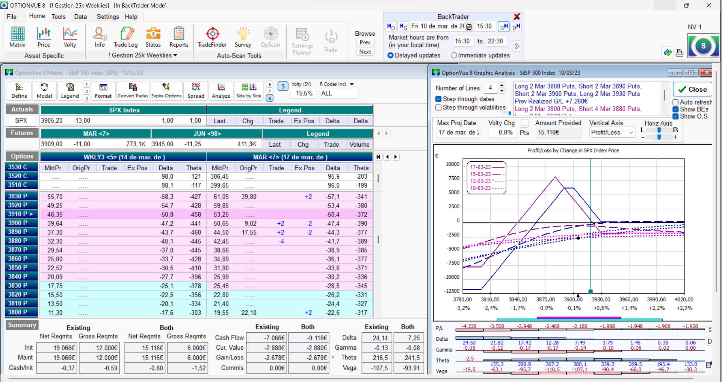Open the Volty Chg options button
Image resolution: width=722 pixels, height=382 pixels.
524,124
